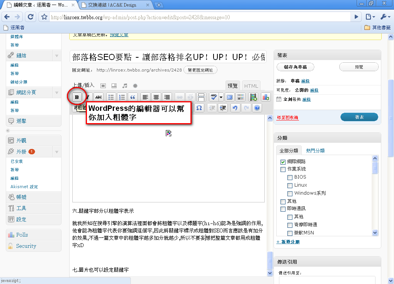Click the blue 發表 publish button
Viewport: 394px width, 284px height.
pyautogui.click(x=359, y=117)
